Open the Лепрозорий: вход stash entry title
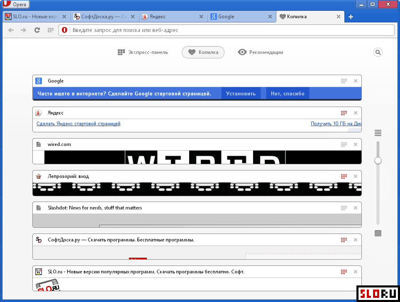This screenshot has width=400, height=302. 68,176
